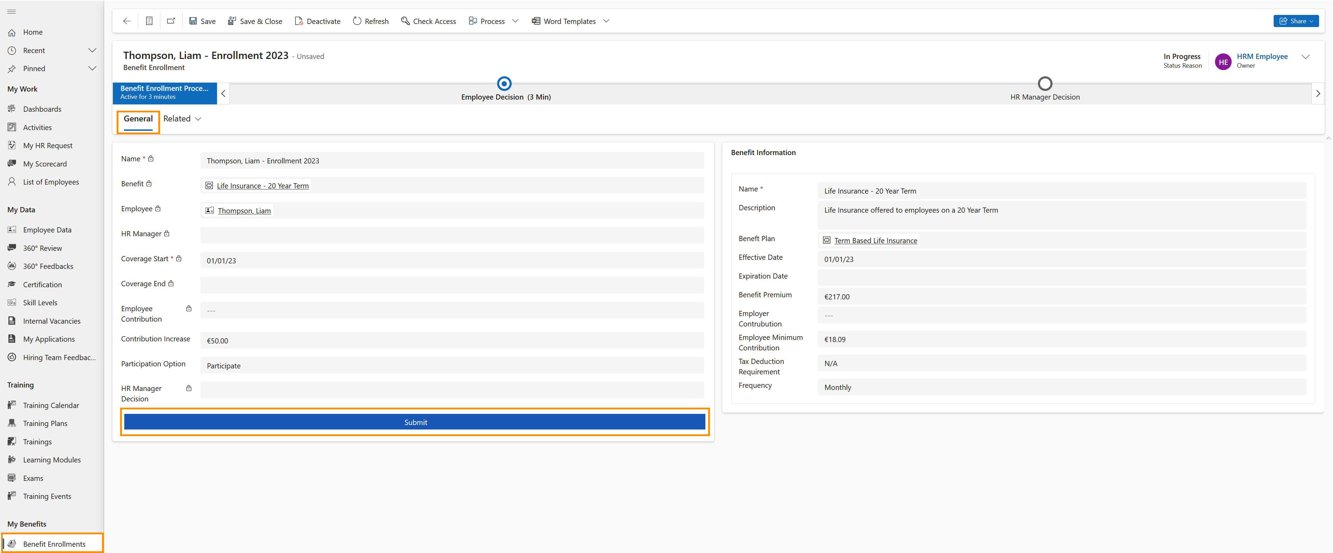This screenshot has height=553, width=1333.
Task: Click the HE owner avatar
Action: [1223, 61]
